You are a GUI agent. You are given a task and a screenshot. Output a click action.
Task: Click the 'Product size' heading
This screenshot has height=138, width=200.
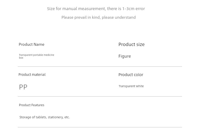point(131,44)
